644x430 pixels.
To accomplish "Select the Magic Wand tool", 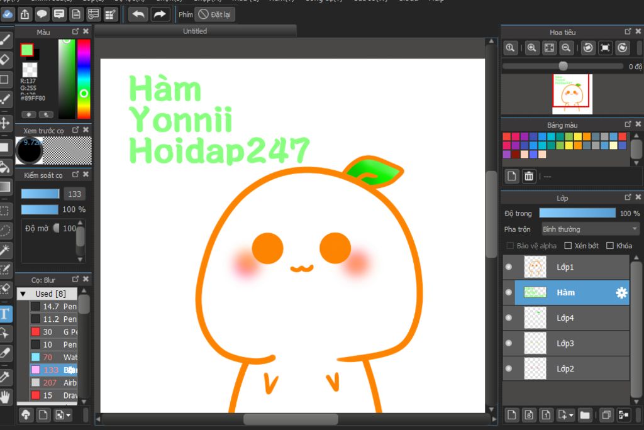I will (x=5, y=250).
